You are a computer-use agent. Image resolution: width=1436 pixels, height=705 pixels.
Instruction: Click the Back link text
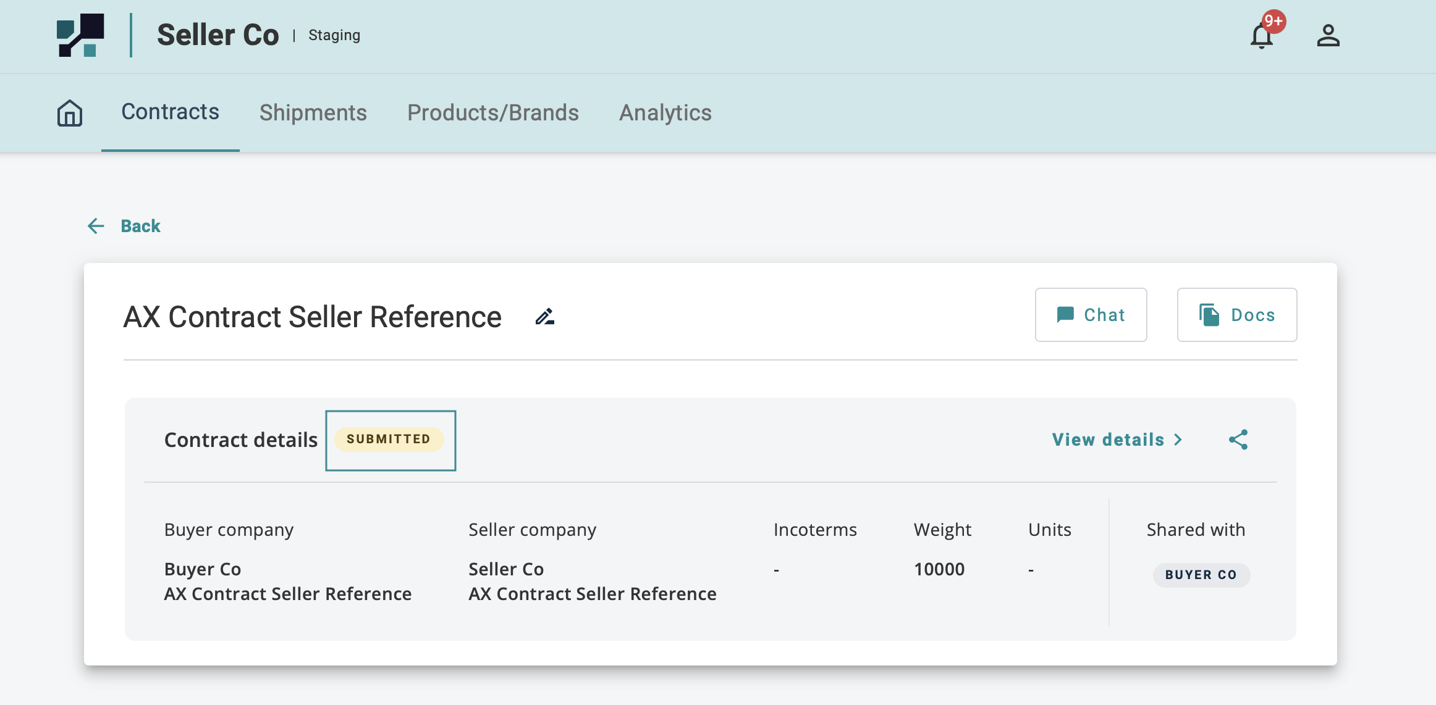click(x=140, y=226)
